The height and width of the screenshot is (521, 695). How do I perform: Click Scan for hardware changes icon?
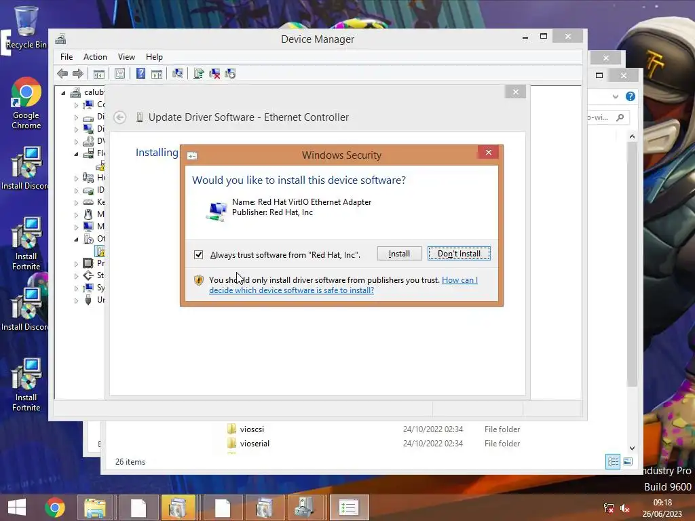[178, 73]
